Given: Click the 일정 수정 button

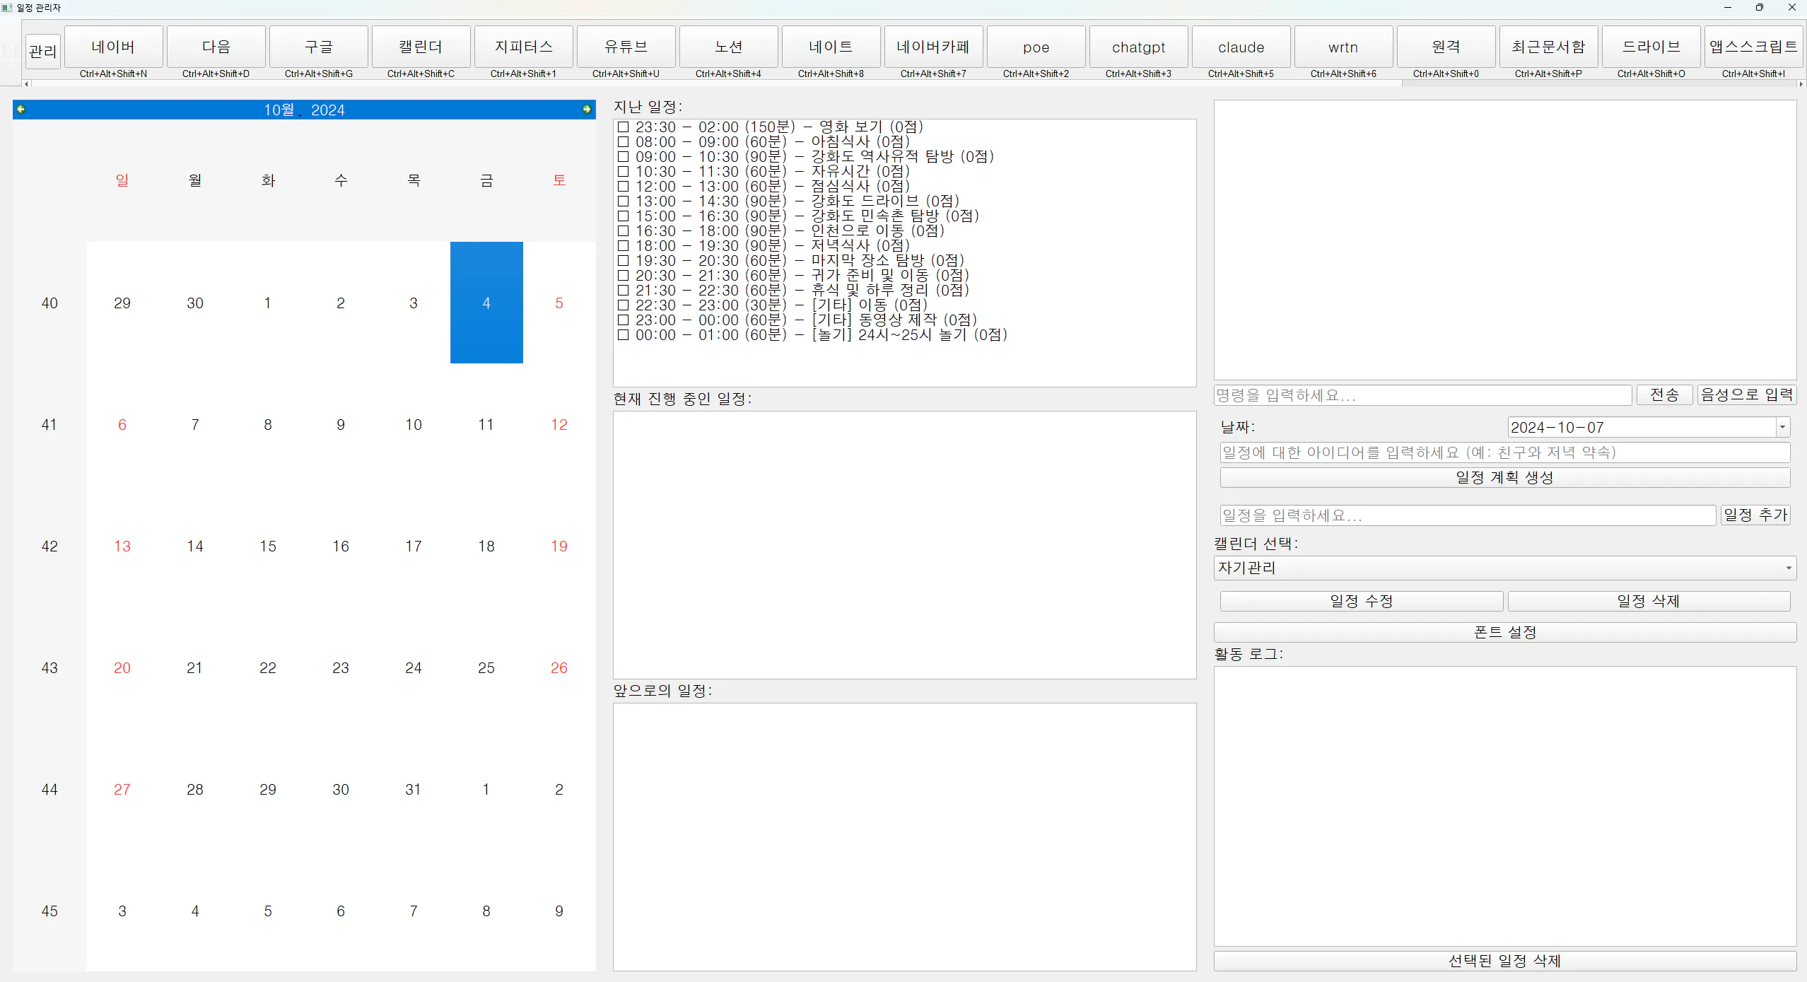Looking at the screenshot, I should [1362, 602].
